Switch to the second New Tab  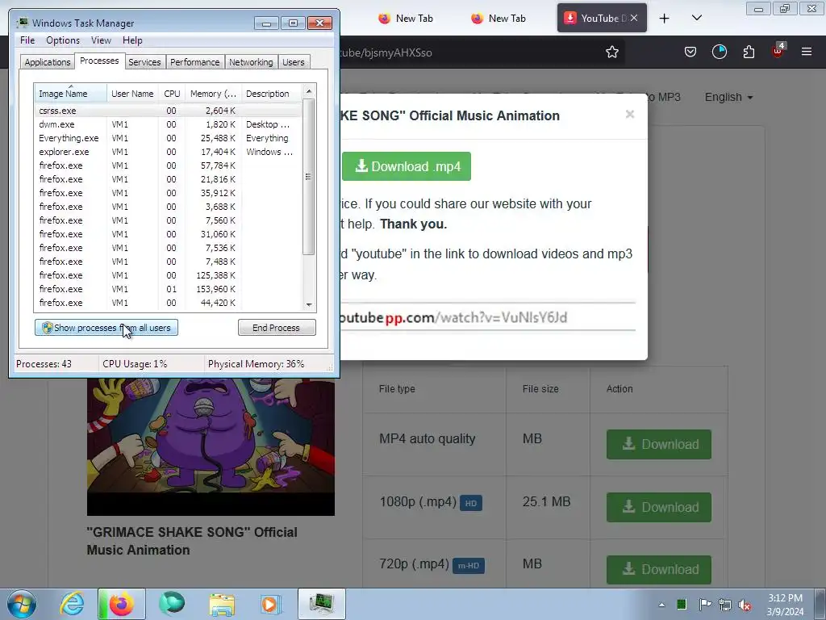(499, 19)
